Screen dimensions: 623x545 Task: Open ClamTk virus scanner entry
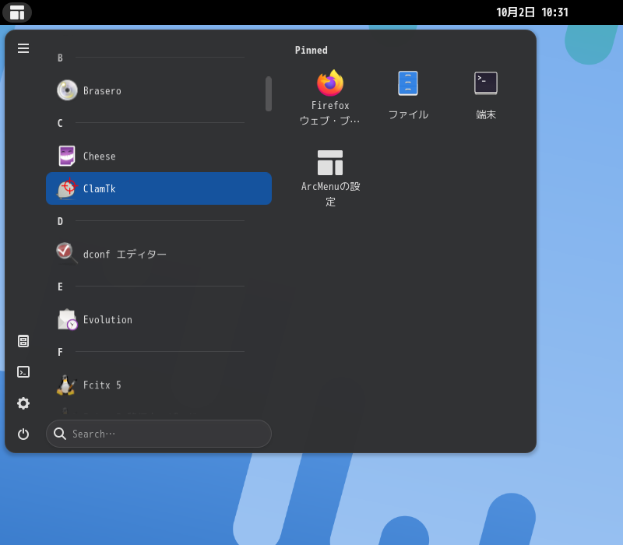159,188
